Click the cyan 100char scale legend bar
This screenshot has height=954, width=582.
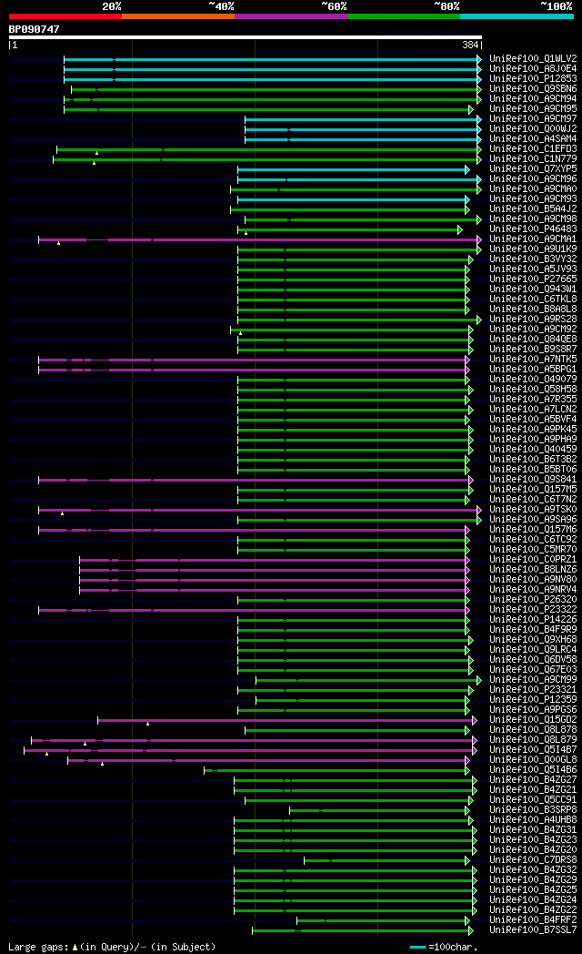[x=417, y=948]
